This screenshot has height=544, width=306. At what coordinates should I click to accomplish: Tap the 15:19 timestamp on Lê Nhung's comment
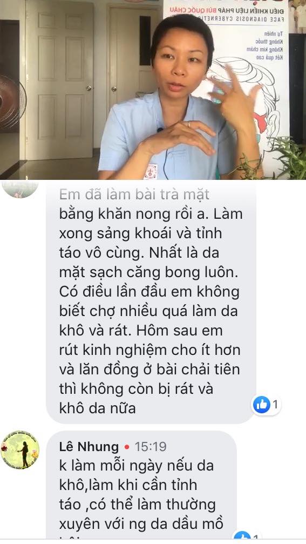coord(151,447)
